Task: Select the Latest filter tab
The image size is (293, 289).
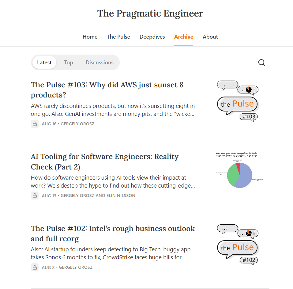Action: (44, 62)
